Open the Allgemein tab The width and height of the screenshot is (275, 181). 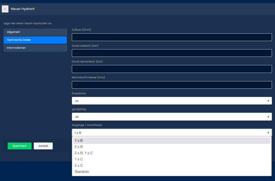(35, 32)
